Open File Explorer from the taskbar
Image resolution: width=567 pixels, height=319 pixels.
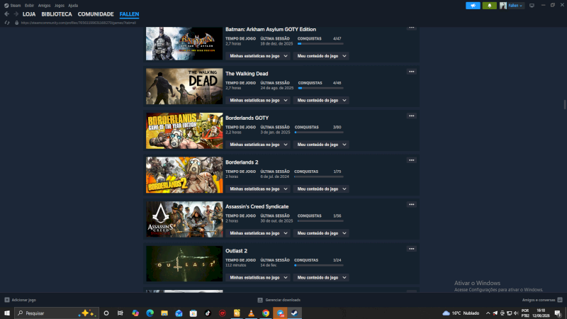click(x=164, y=313)
